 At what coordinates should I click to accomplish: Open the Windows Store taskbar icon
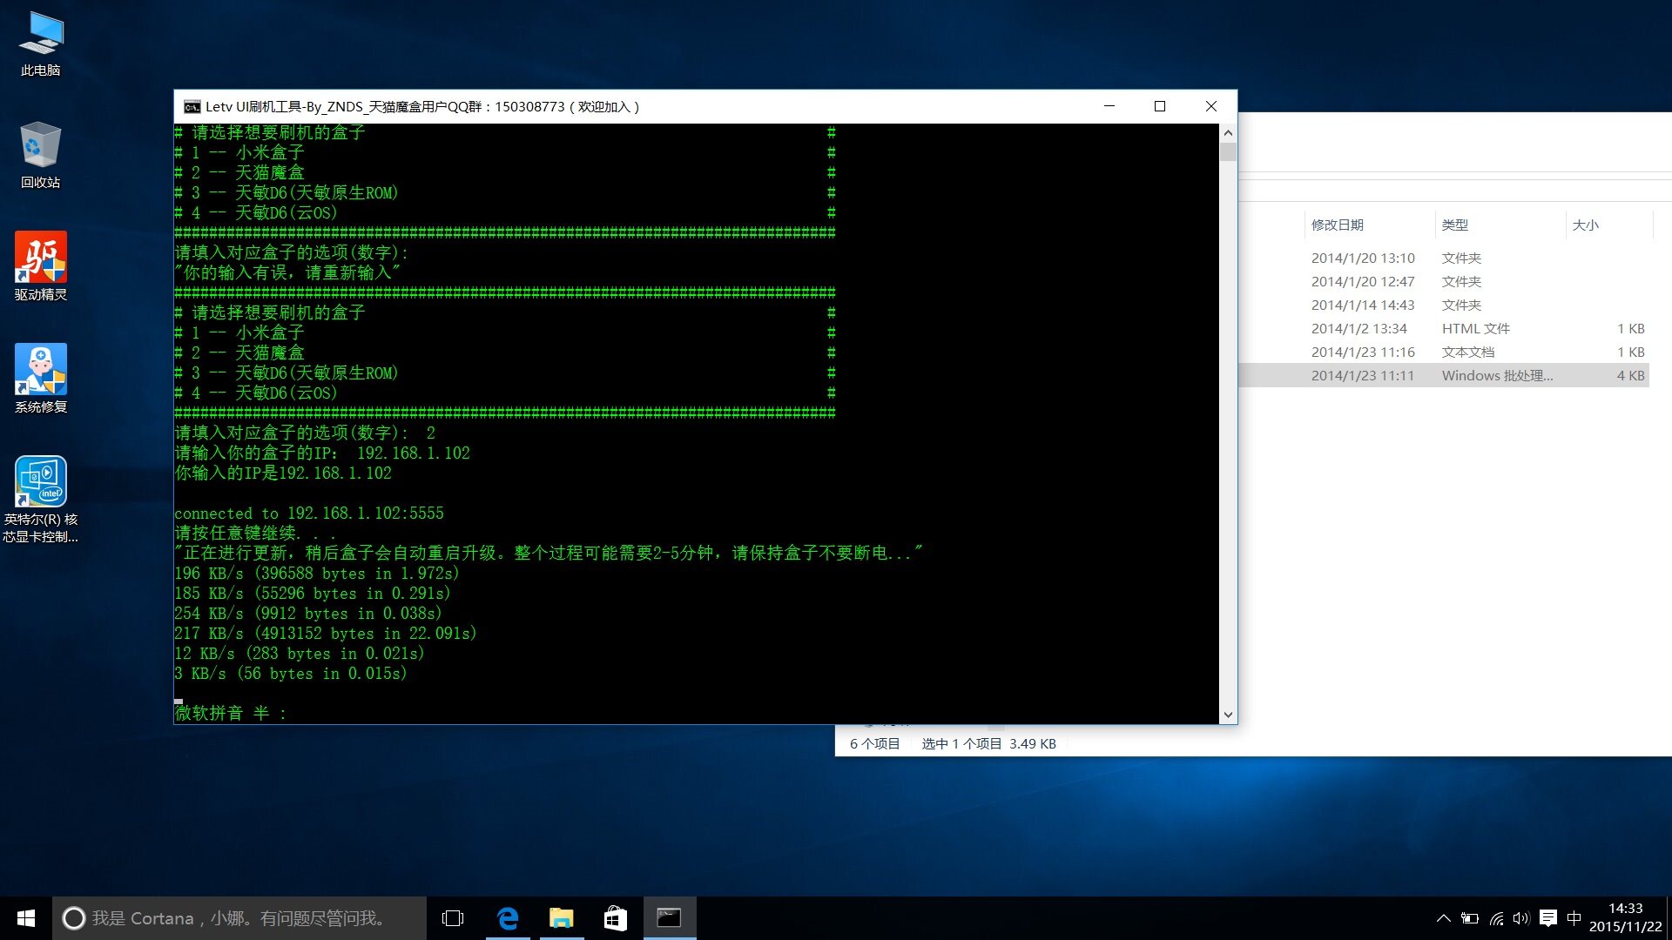pyautogui.click(x=616, y=918)
